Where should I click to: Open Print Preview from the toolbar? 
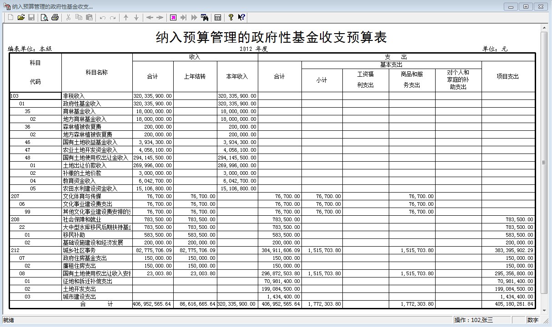point(44,17)
